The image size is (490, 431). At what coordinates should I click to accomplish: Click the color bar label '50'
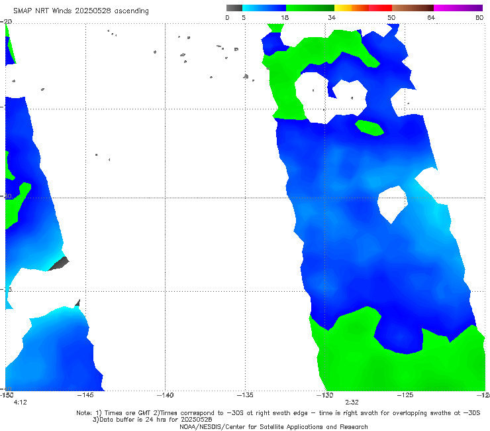[x=391, y=17]
